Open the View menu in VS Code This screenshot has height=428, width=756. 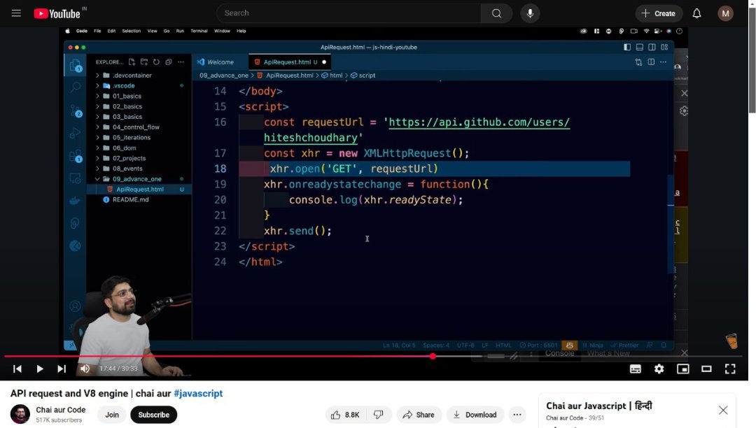(x=152, y=31)
